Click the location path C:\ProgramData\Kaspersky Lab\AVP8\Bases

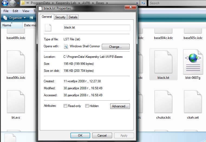pyautogui.click(x=93, y=57)
